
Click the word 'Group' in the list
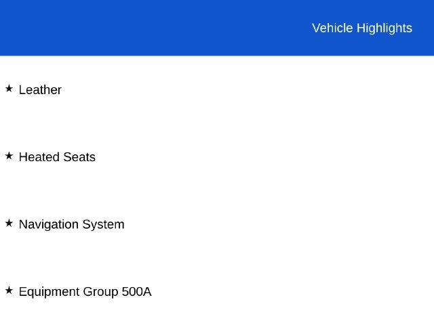click(101, 292)
